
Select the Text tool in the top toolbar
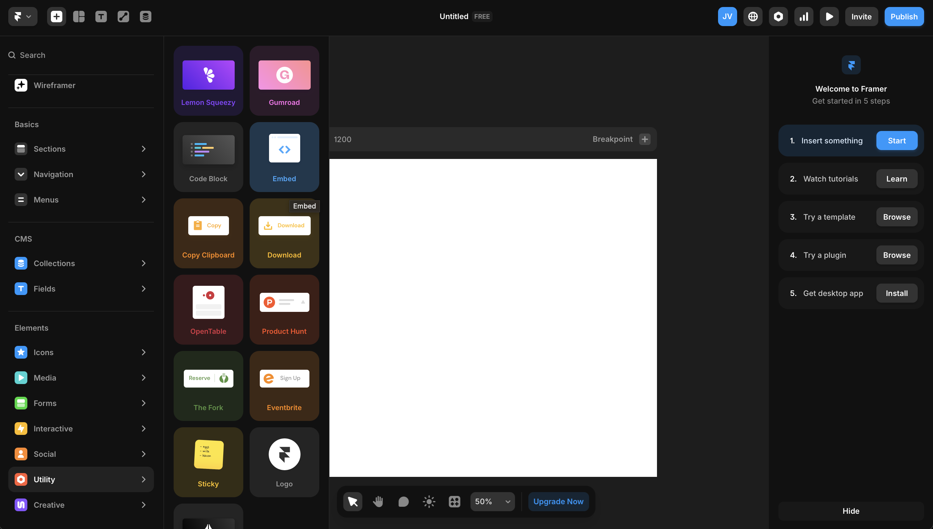click(101, 16)
